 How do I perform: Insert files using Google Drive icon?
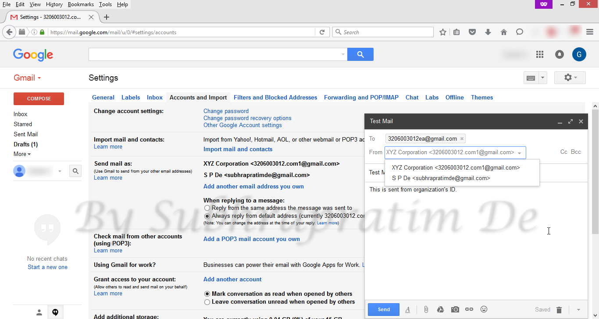440,310
